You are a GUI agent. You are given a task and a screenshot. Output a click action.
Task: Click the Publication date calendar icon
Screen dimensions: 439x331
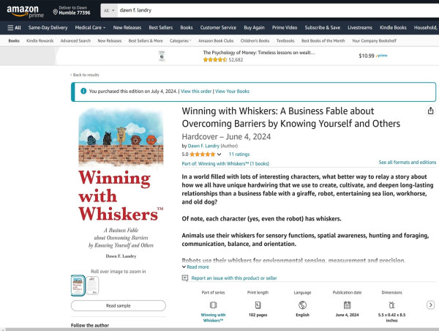click(347, 305)
